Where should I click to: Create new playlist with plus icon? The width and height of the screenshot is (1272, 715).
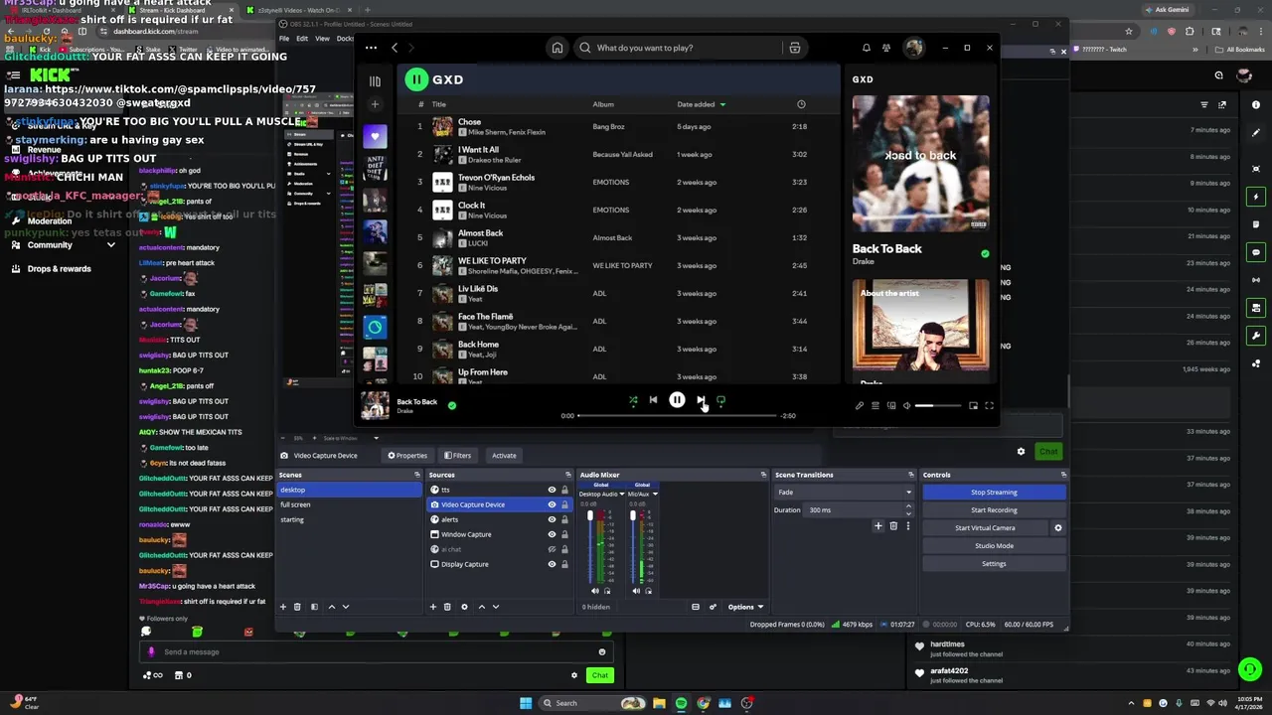click(x=375, y=104)
